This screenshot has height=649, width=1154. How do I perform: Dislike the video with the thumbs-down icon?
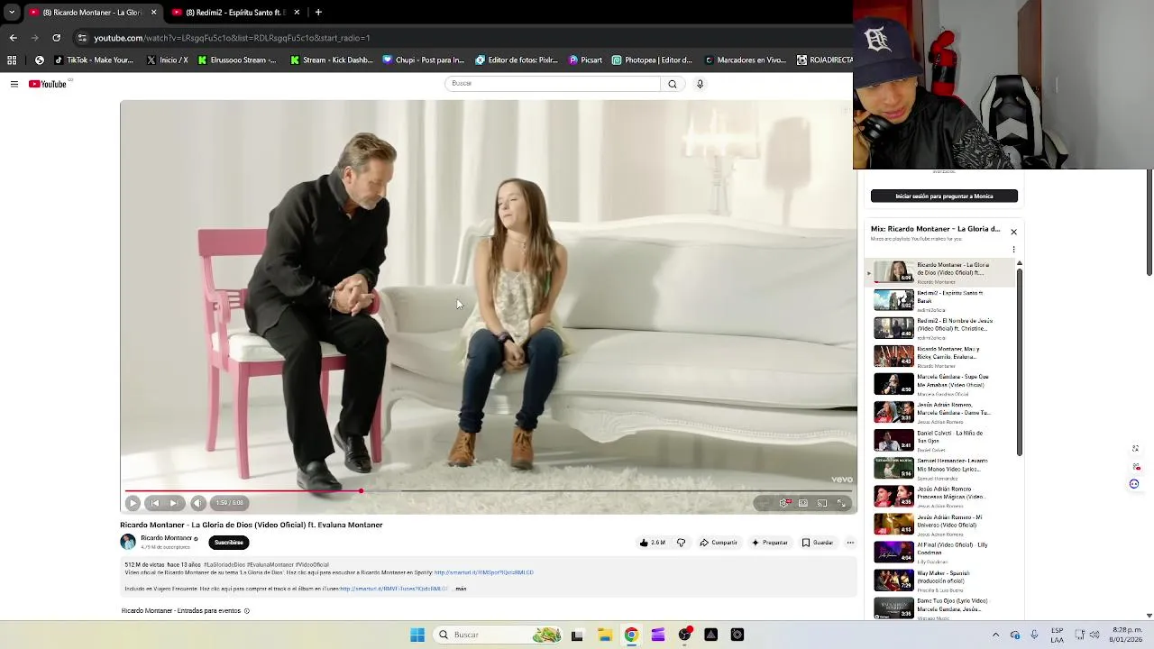pyautogui.click(x=681, y=543)
